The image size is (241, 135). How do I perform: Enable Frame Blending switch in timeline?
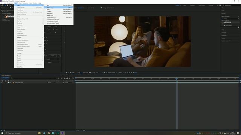pos(67,78)
